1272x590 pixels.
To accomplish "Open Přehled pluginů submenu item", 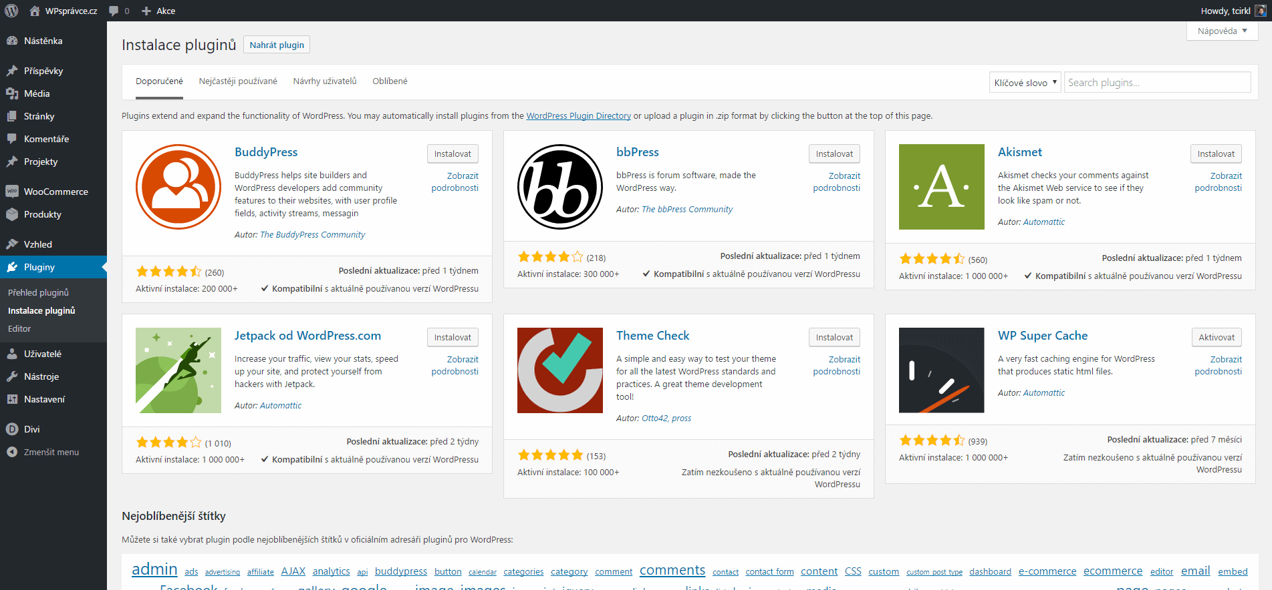I will [38, 292].
